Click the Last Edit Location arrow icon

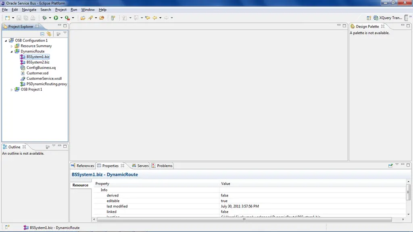pos(148,18)
